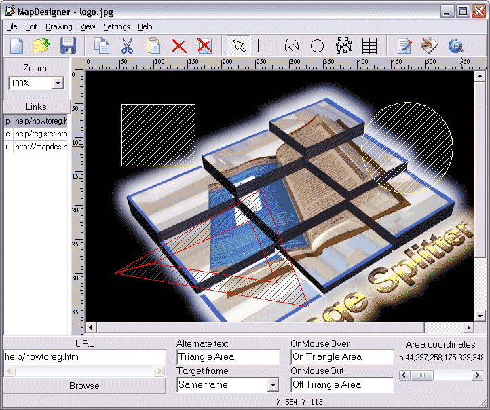Choose the polygon drawing tool
The image size is (490, 410).
pos(292,45)
